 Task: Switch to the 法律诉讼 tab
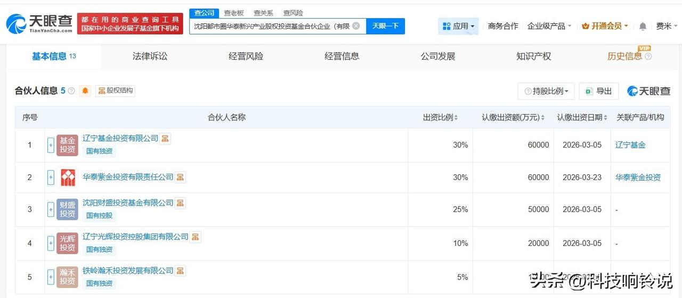[150, 56]
